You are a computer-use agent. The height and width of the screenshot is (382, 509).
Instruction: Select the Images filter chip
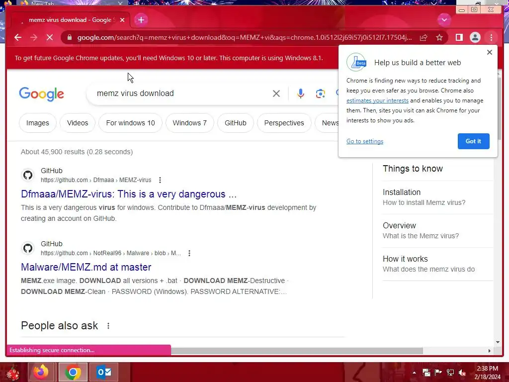click(38, 123)
